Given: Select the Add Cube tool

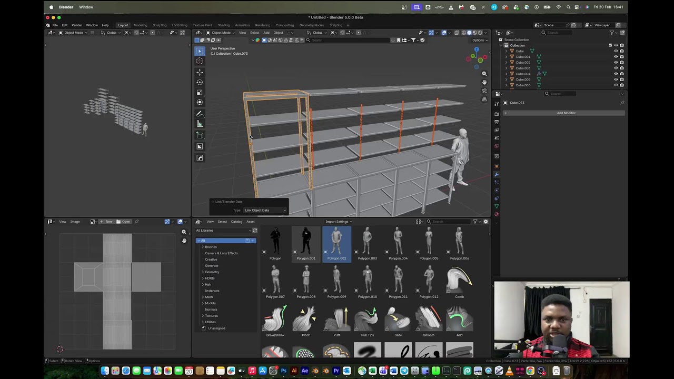Looking at the screenshot, I should [200, 135].
